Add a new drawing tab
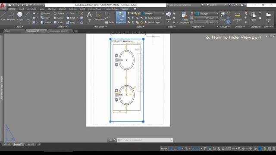The image size is (276, 155). click(x=76, y=31)
